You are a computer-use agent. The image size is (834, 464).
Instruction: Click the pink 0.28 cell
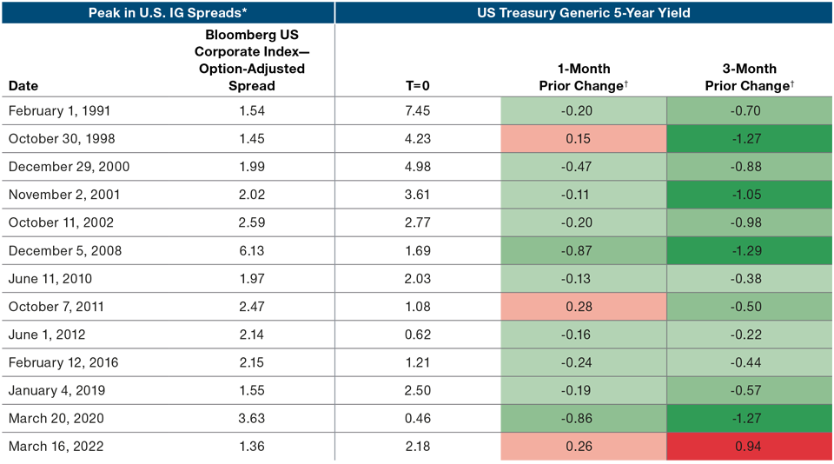click(x=583, y=307)
